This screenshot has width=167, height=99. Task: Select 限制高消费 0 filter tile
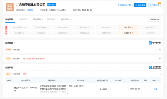click(x=41, y=27)
